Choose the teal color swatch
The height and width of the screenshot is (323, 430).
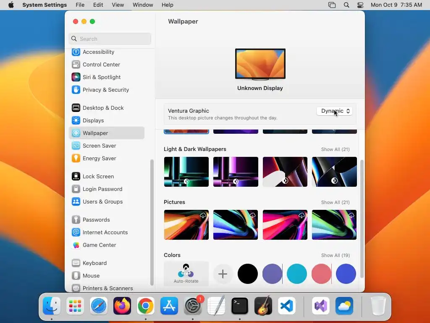click(x=297, y=274)
